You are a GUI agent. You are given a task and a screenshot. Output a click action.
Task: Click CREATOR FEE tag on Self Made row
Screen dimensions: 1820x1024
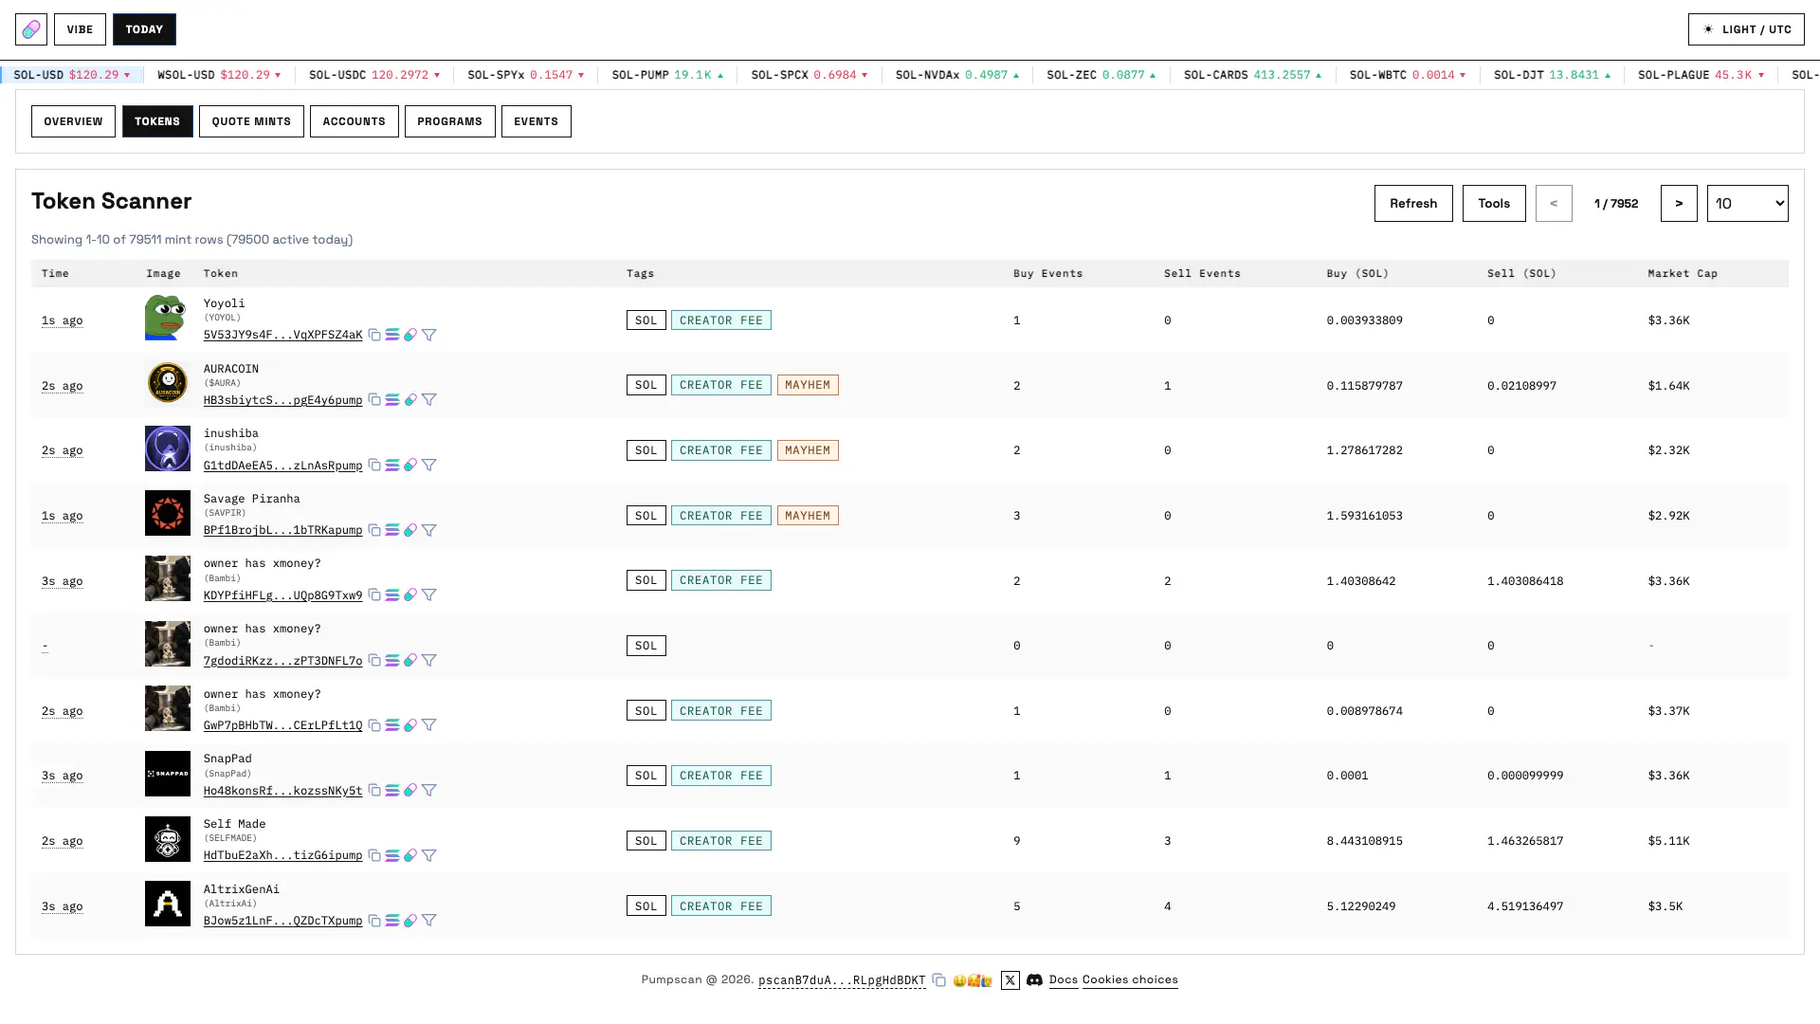pos(720,841)
